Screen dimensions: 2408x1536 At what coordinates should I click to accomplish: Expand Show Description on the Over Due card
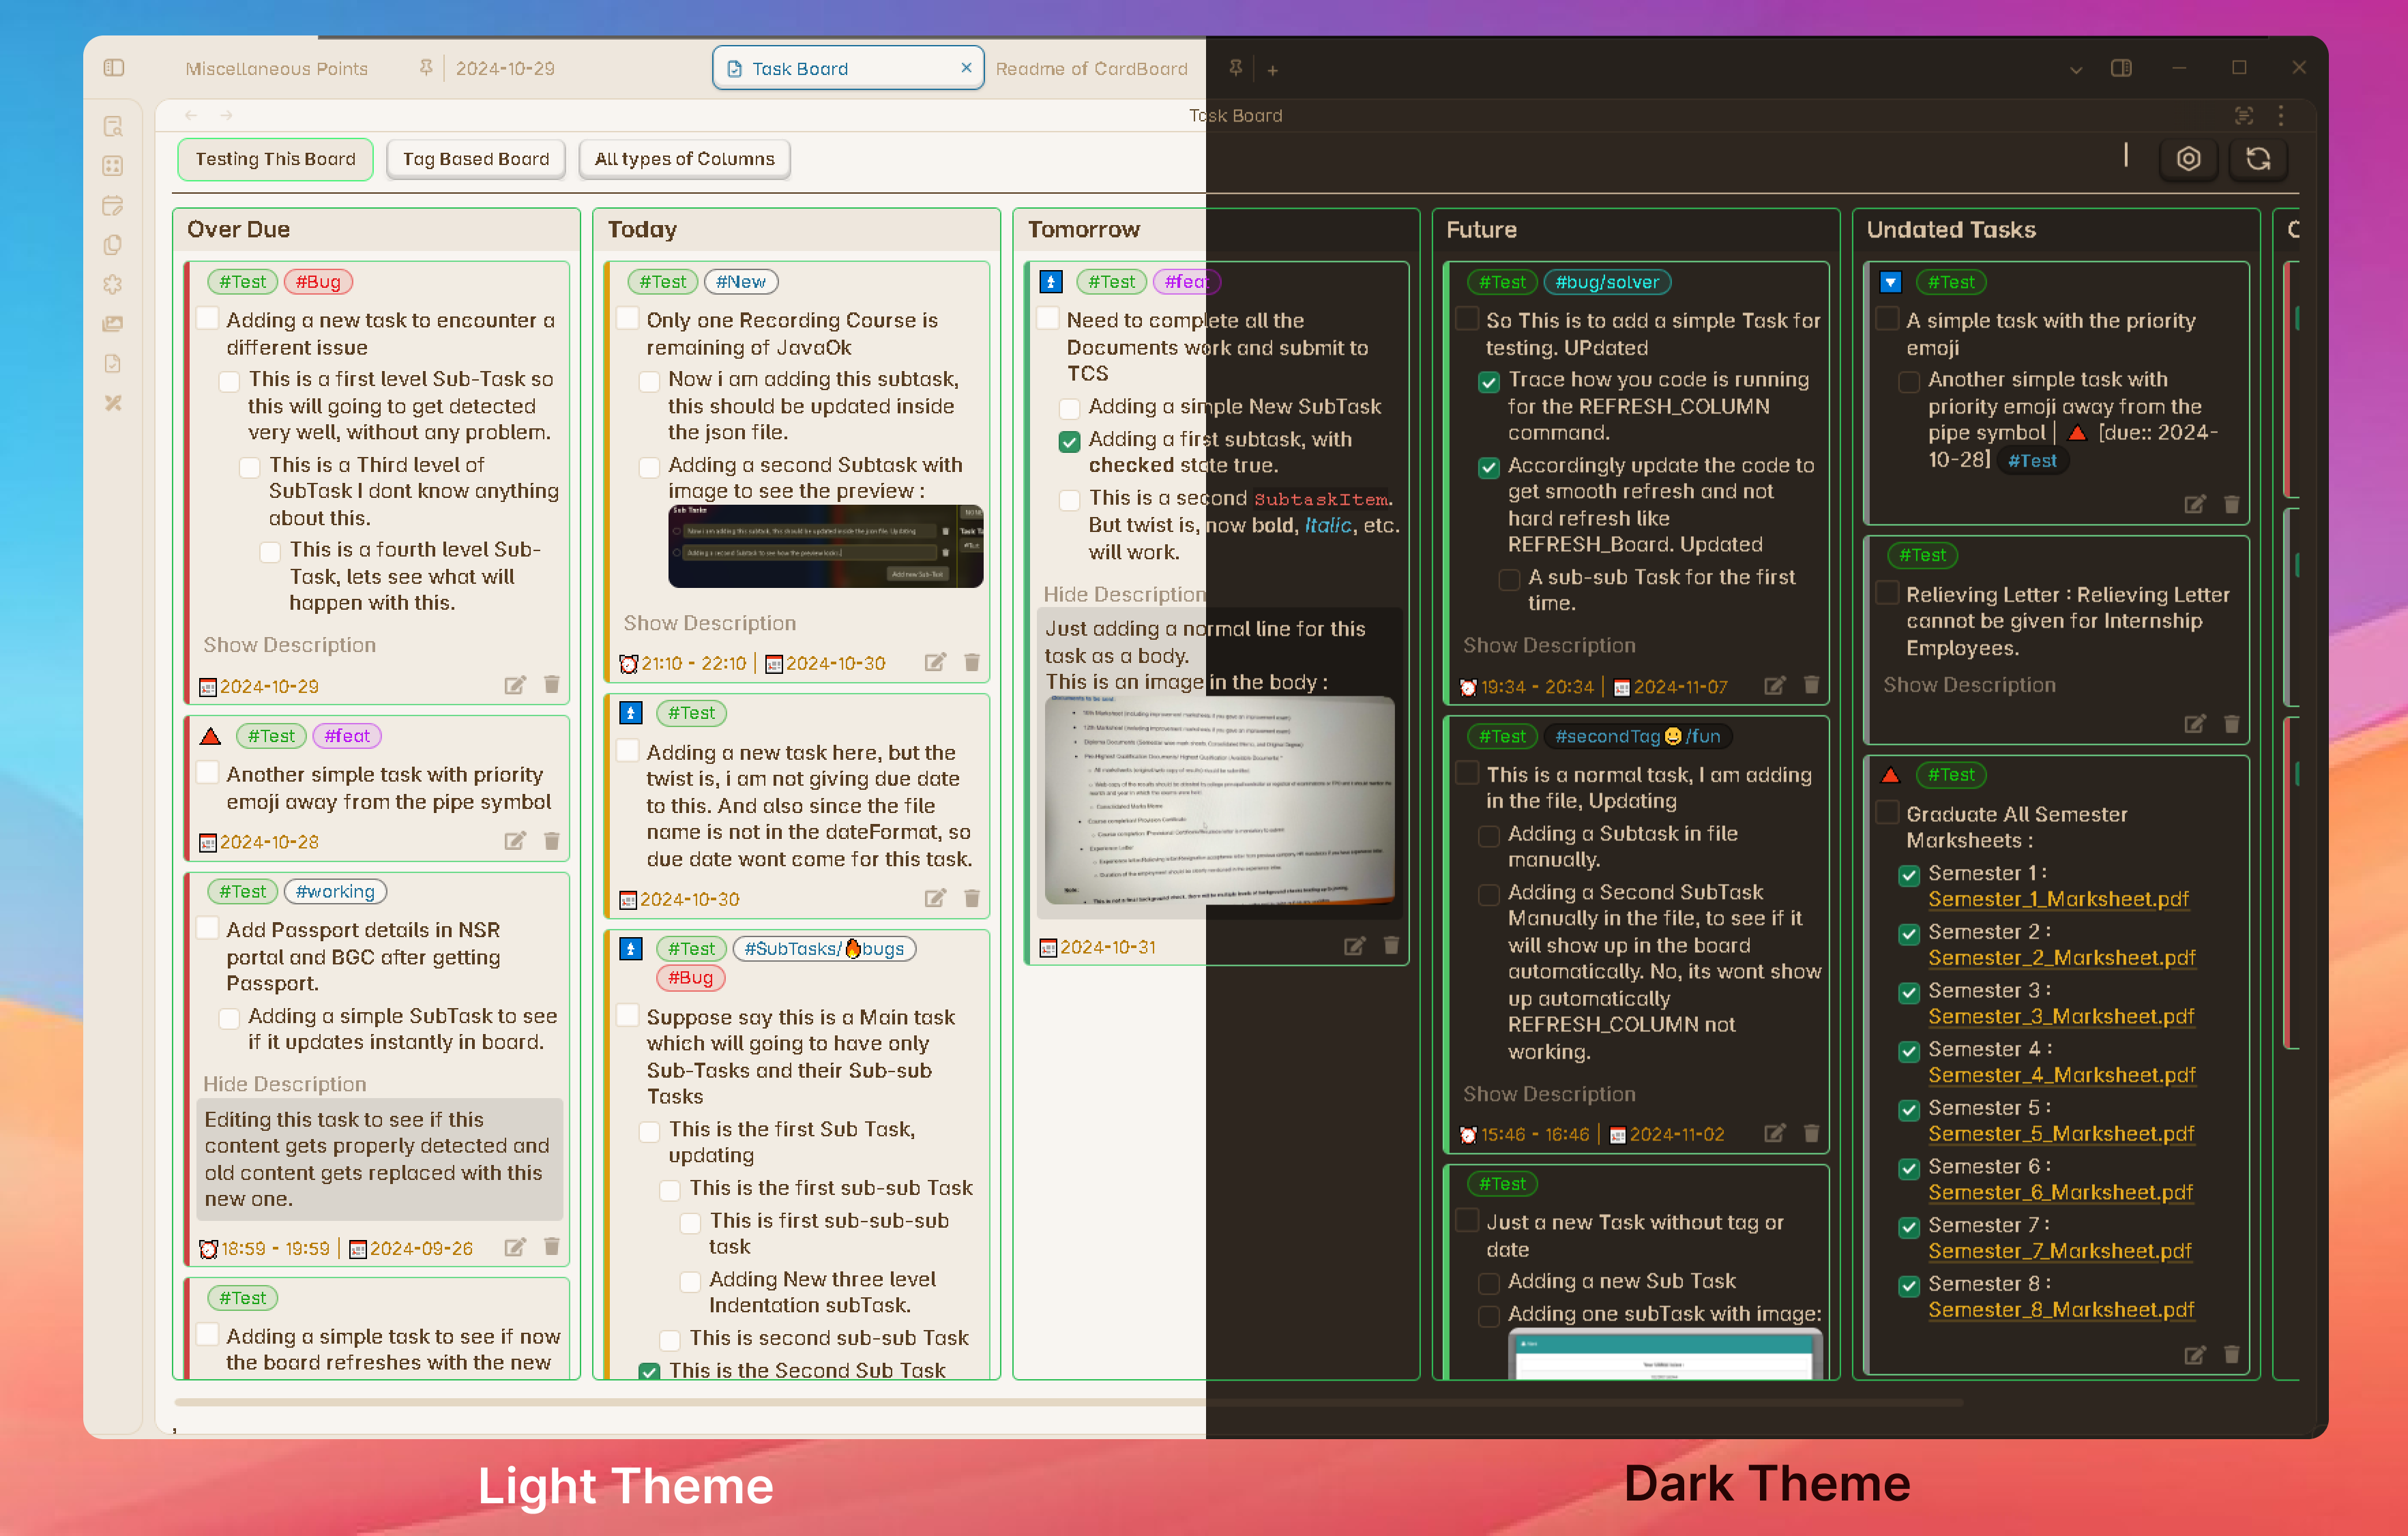pyautogui.click(x=289, y=645)
